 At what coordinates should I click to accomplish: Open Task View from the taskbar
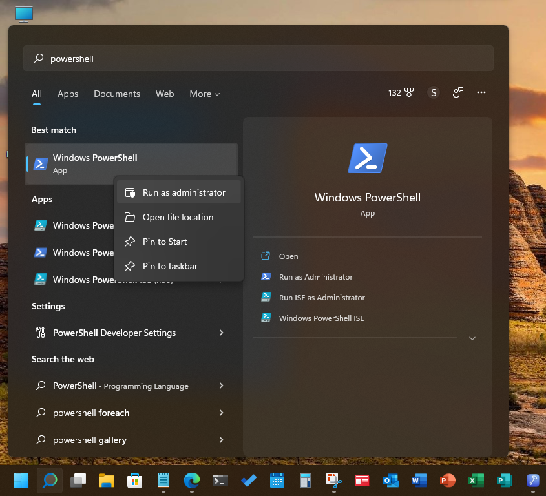[78, 480]
